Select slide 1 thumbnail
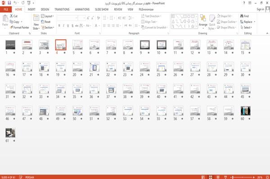This screenshot has width=270, height=179. [10, 45]
